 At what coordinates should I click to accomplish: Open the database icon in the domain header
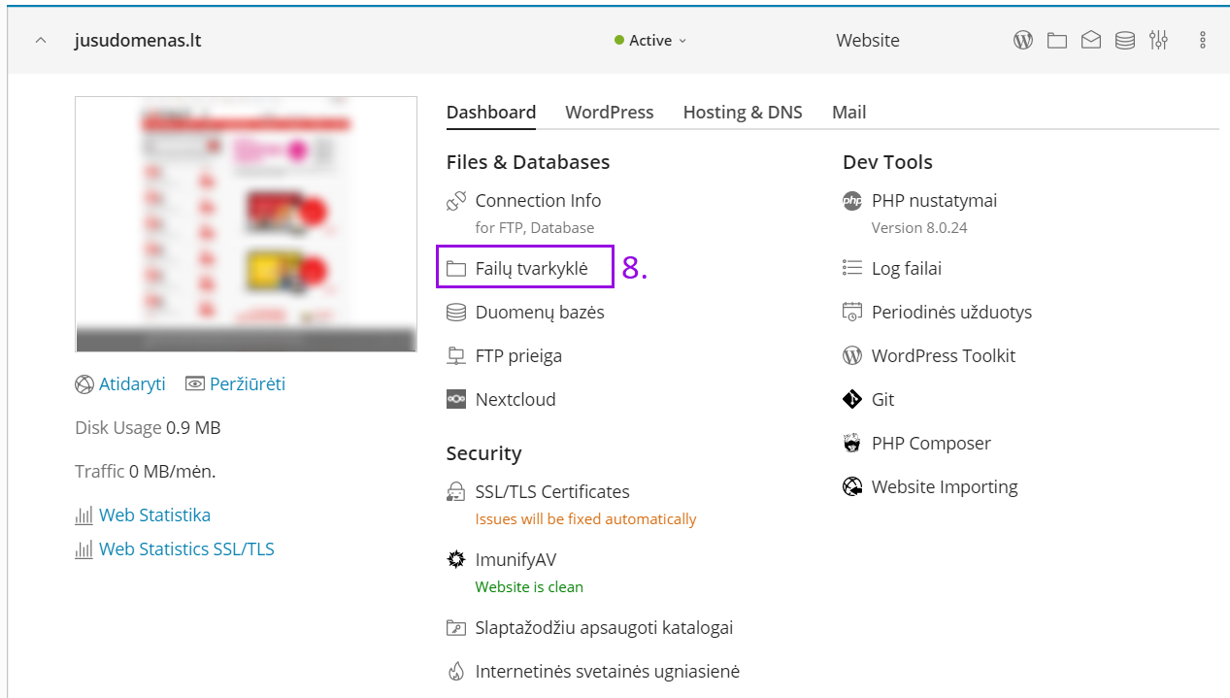tap(1125, 41)
